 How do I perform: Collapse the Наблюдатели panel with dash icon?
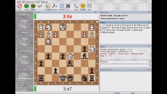[151, 69]
